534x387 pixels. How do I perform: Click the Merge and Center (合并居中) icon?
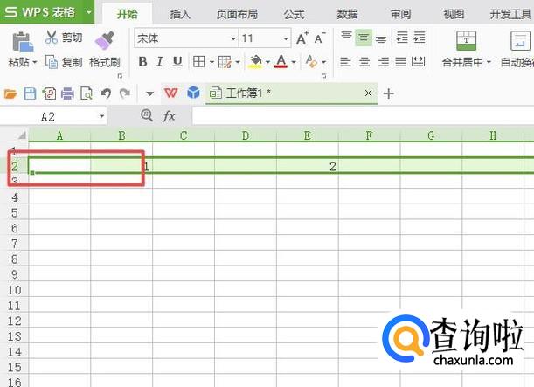pos(466,40)
